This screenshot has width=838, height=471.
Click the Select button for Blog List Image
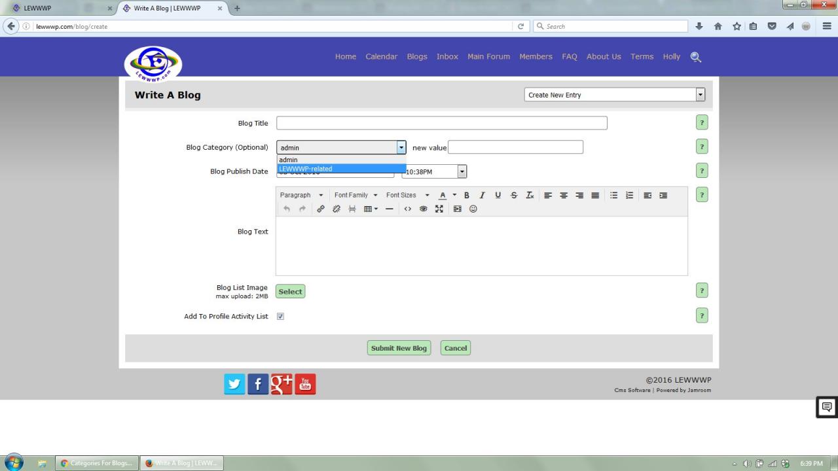(x=290, y=292)
